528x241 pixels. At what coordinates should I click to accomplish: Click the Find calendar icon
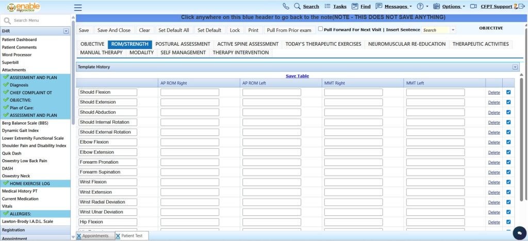coord(355,6)
